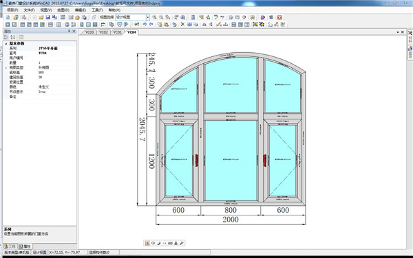Click the zoom window magnifier icon
The height and width of the screenshot is (258, 413).
[x=168, y=17]
